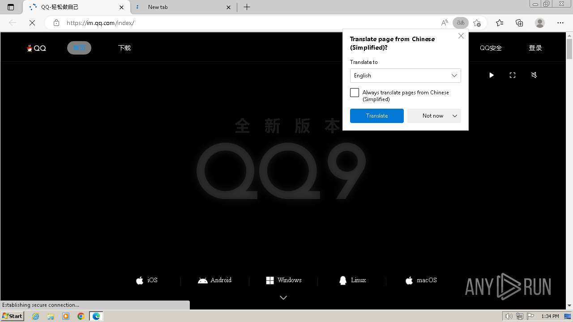Click the scroll-down chevron below platforms
This screenshot has height=322, width=573.
[283, 297]
